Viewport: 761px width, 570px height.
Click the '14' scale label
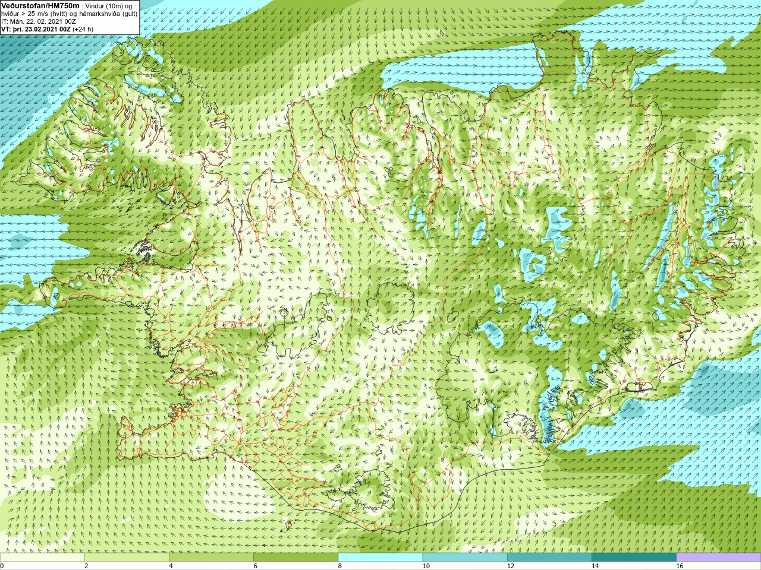click(595, 566)
